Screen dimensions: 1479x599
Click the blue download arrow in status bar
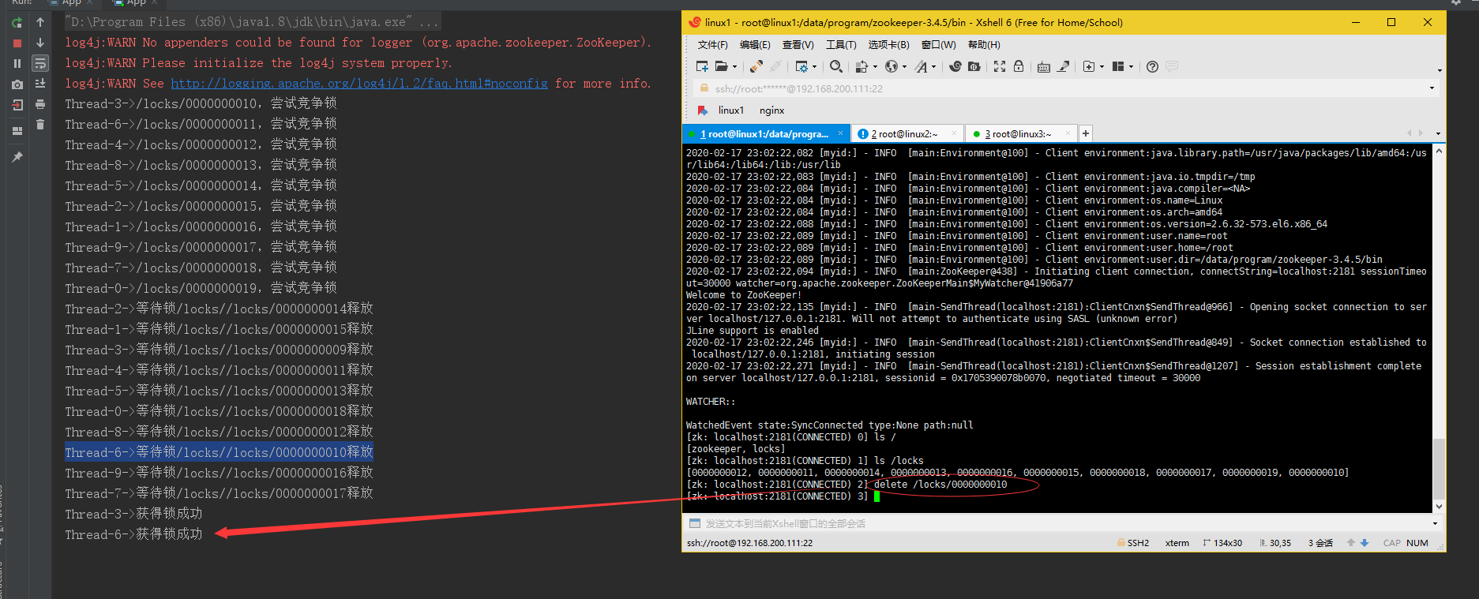pos(1365,543)
